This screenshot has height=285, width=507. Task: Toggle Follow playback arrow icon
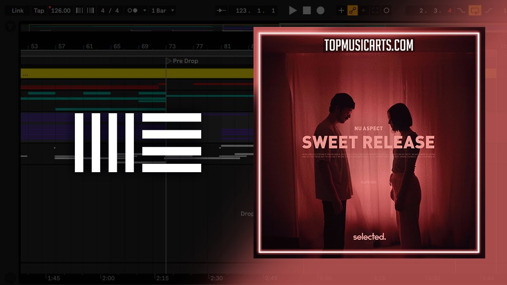click(221, 11)
